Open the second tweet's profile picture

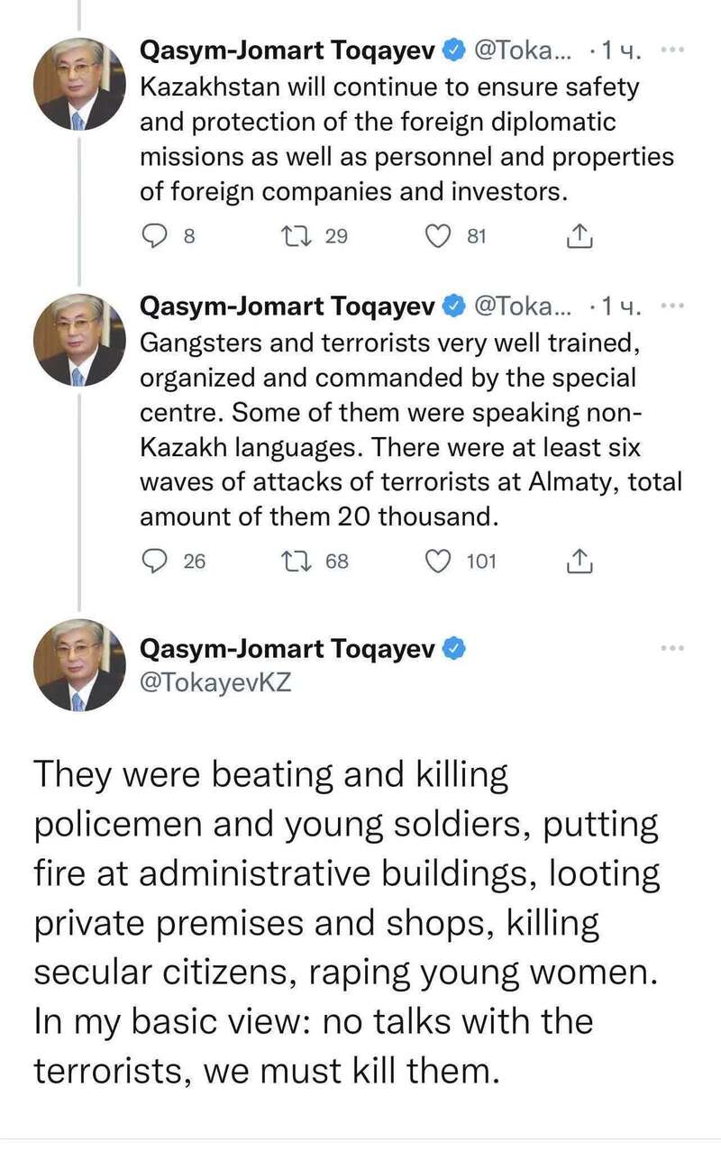[x=79, y=339]
